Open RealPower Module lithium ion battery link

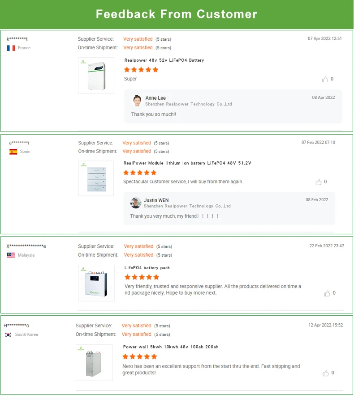(187, 163)
